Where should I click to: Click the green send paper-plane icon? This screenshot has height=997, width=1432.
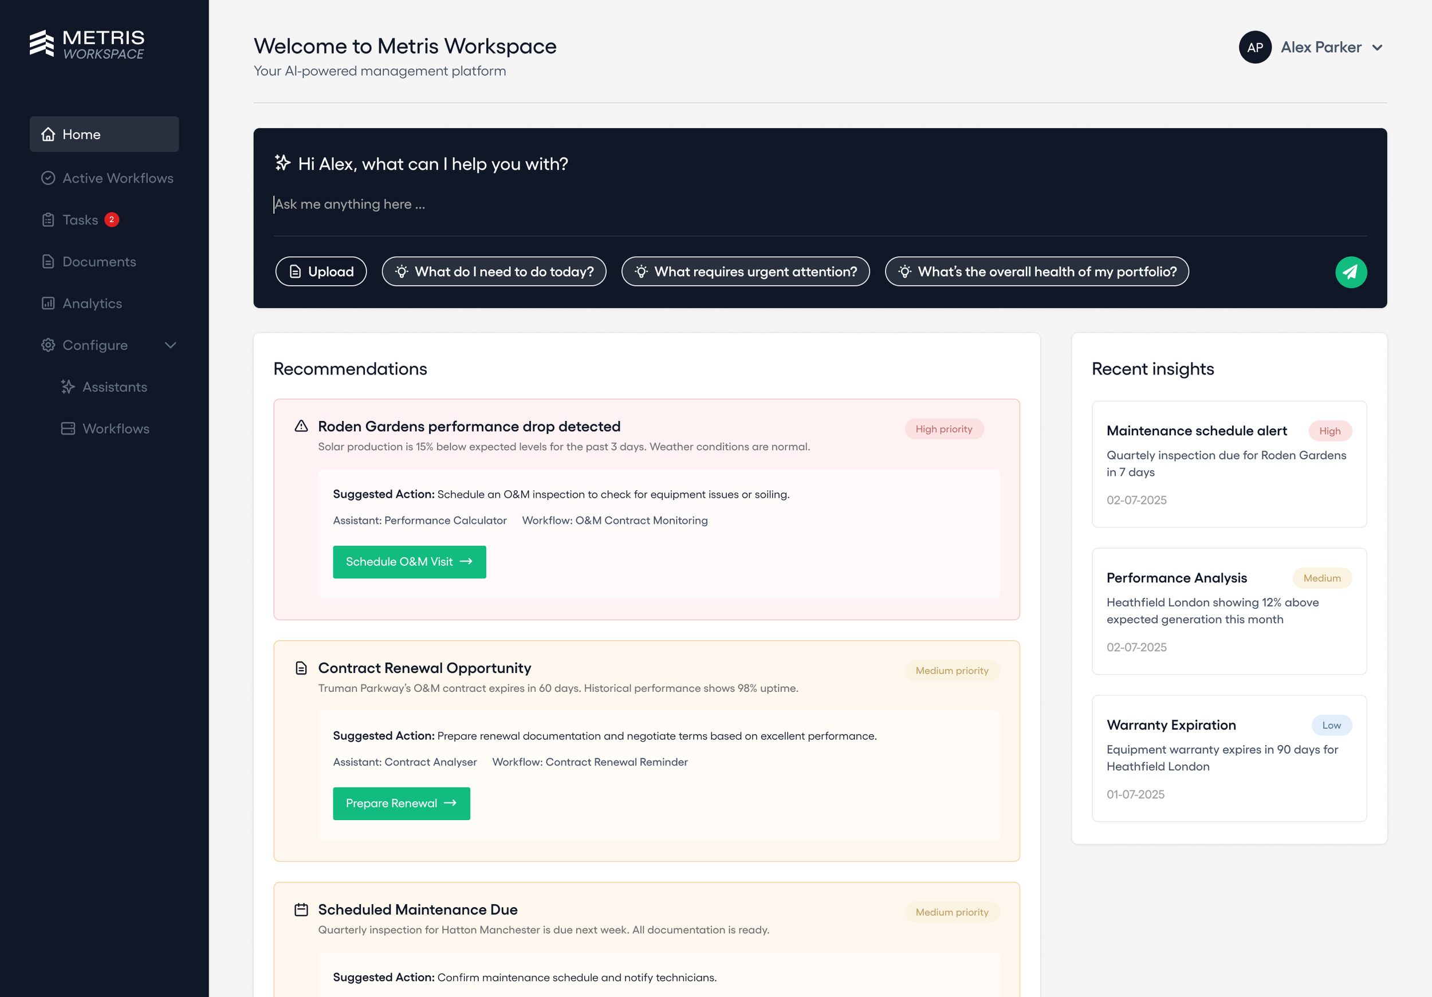click(1350, 272)
